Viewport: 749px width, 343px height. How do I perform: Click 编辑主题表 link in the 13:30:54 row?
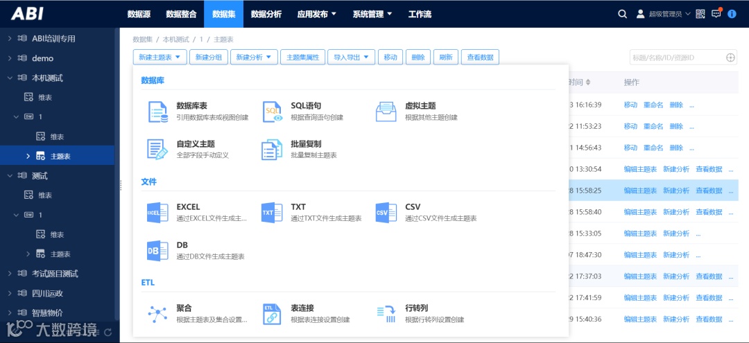[640, 169]
